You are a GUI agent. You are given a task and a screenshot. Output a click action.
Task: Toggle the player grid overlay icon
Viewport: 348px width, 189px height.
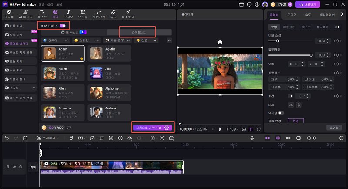pyautogui.click(x=251, y=129)
